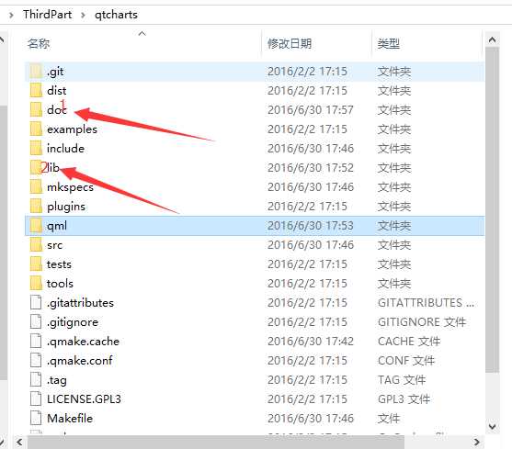Select the plugins folder icon
Image resolution: width=512 pixels, height=449 pixels.
pos(36,206)
